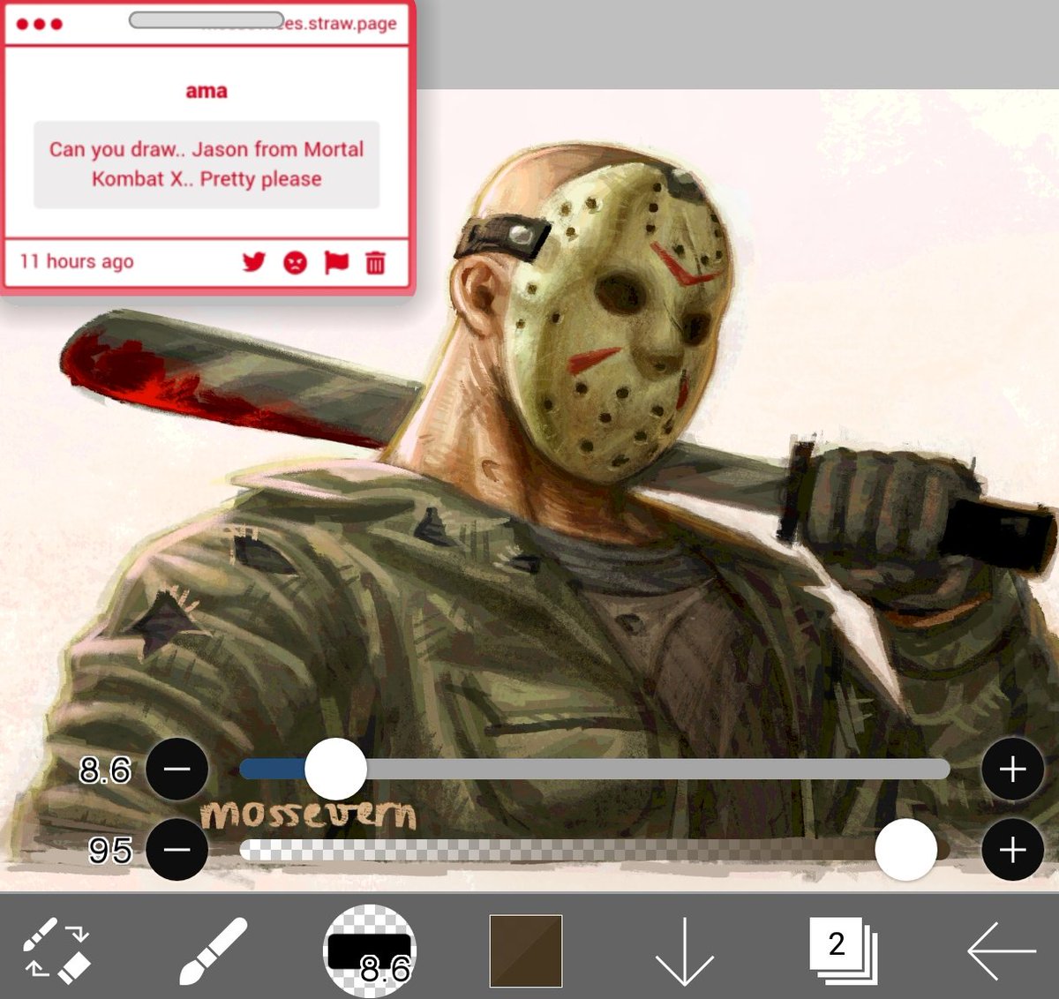1059x999 pixels.
Task: Click the opacity value 95 label
Action: tap(110, 851)
